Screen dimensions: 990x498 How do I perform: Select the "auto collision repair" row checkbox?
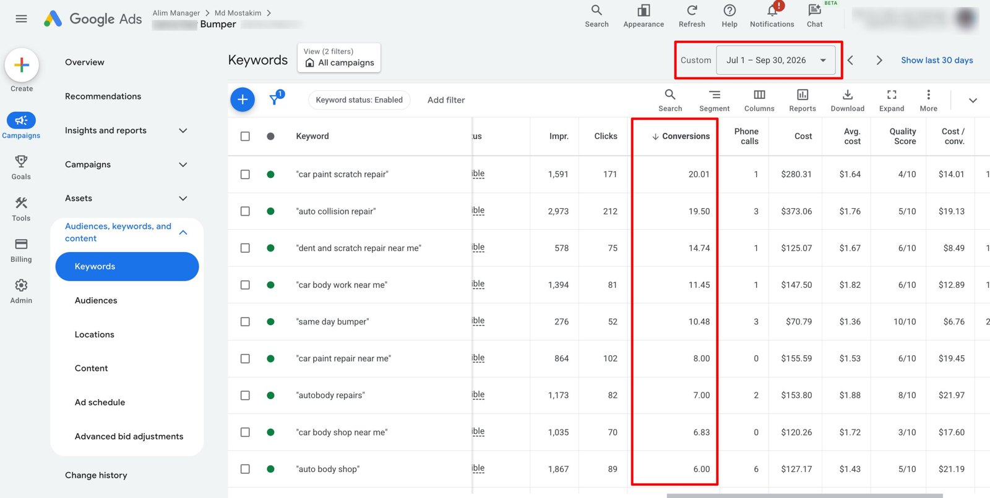pyautogui.click(x=245, y=211)
